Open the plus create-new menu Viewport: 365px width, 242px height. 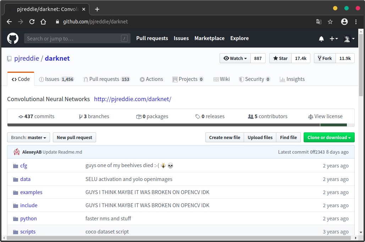(x=333, y=39)
